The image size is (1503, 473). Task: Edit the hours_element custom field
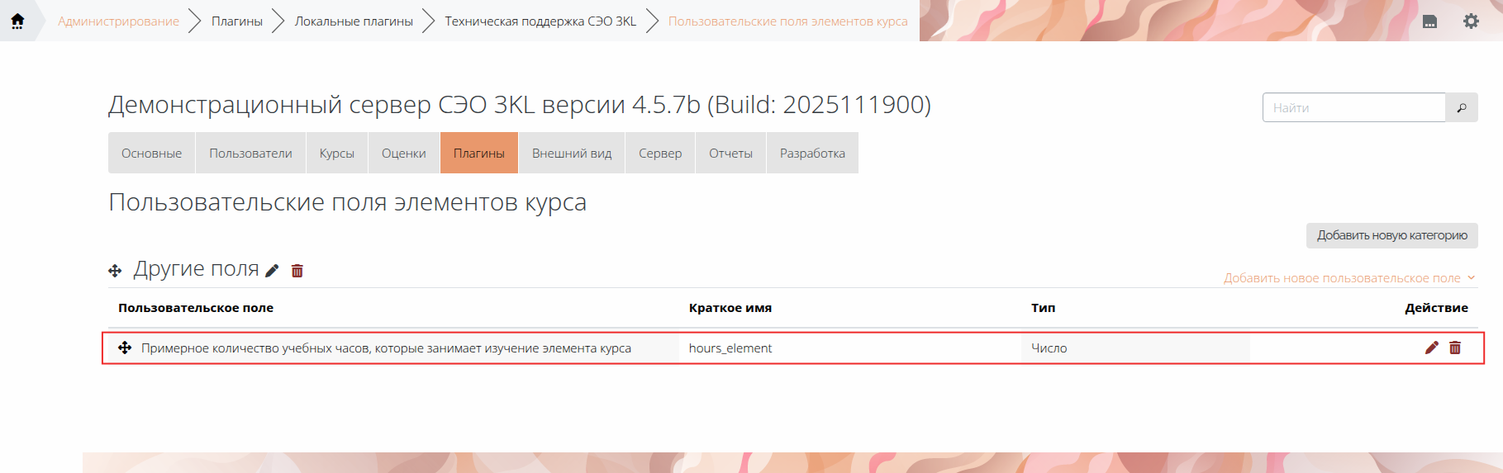(1432, 348)
